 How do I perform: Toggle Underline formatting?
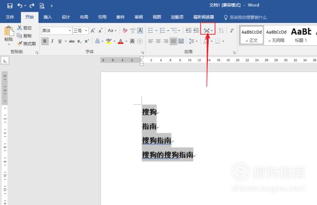pos(60,41)
